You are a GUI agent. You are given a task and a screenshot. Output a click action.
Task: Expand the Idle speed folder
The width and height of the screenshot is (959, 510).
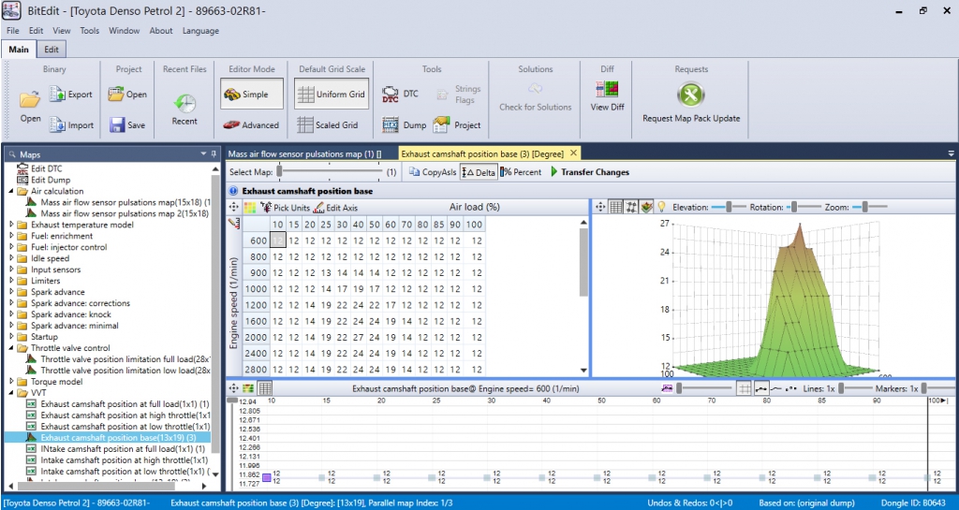click(x=11, y=258)
